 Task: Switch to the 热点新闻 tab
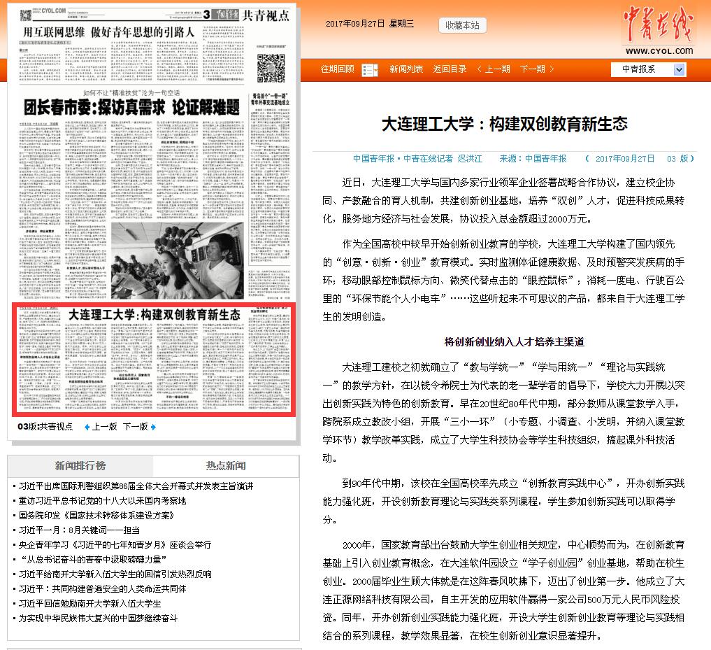click(226, 466)
